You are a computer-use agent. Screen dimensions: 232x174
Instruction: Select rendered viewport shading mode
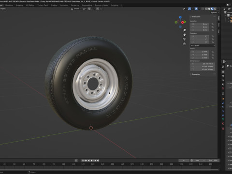pyautogui.click(x=215, y=9)
